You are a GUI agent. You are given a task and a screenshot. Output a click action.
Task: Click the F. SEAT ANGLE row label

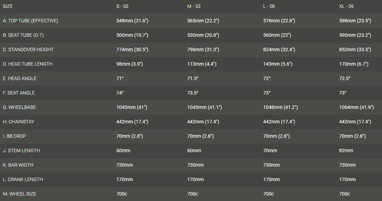pyautogui.click(x=19, y=93)
